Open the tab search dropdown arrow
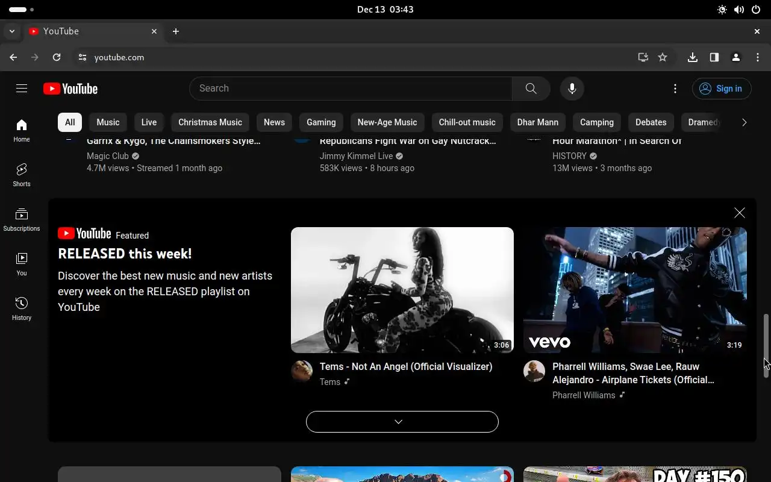 12,31
